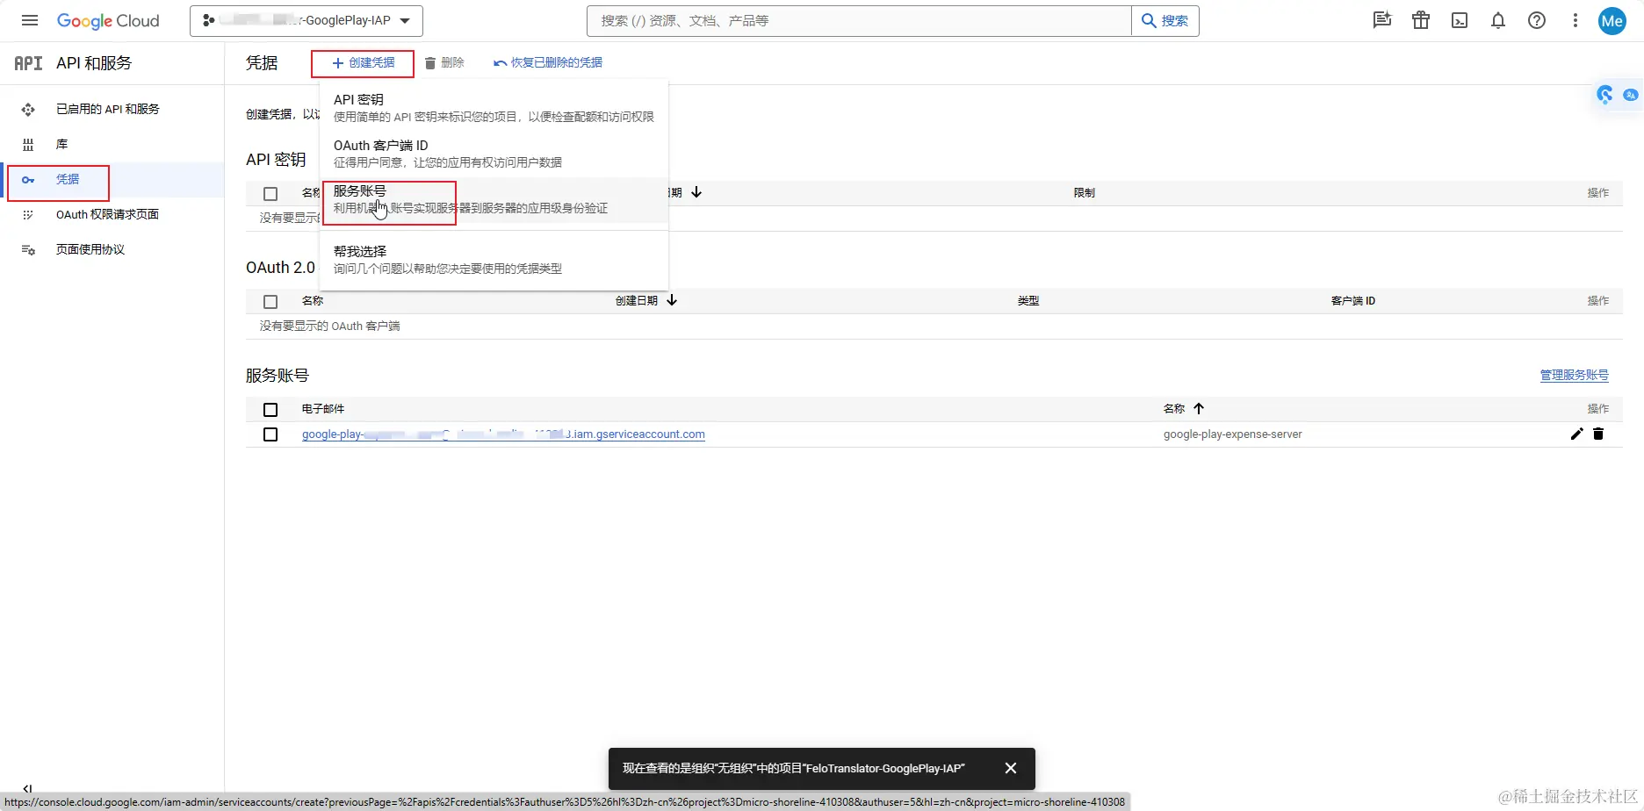1644x811 pixels.
Task: Choose API 密钥 from the create menu
Action: [494, 107]
